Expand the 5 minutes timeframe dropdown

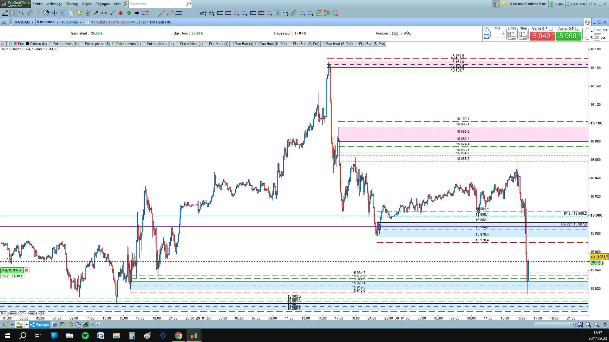point(48,22)
